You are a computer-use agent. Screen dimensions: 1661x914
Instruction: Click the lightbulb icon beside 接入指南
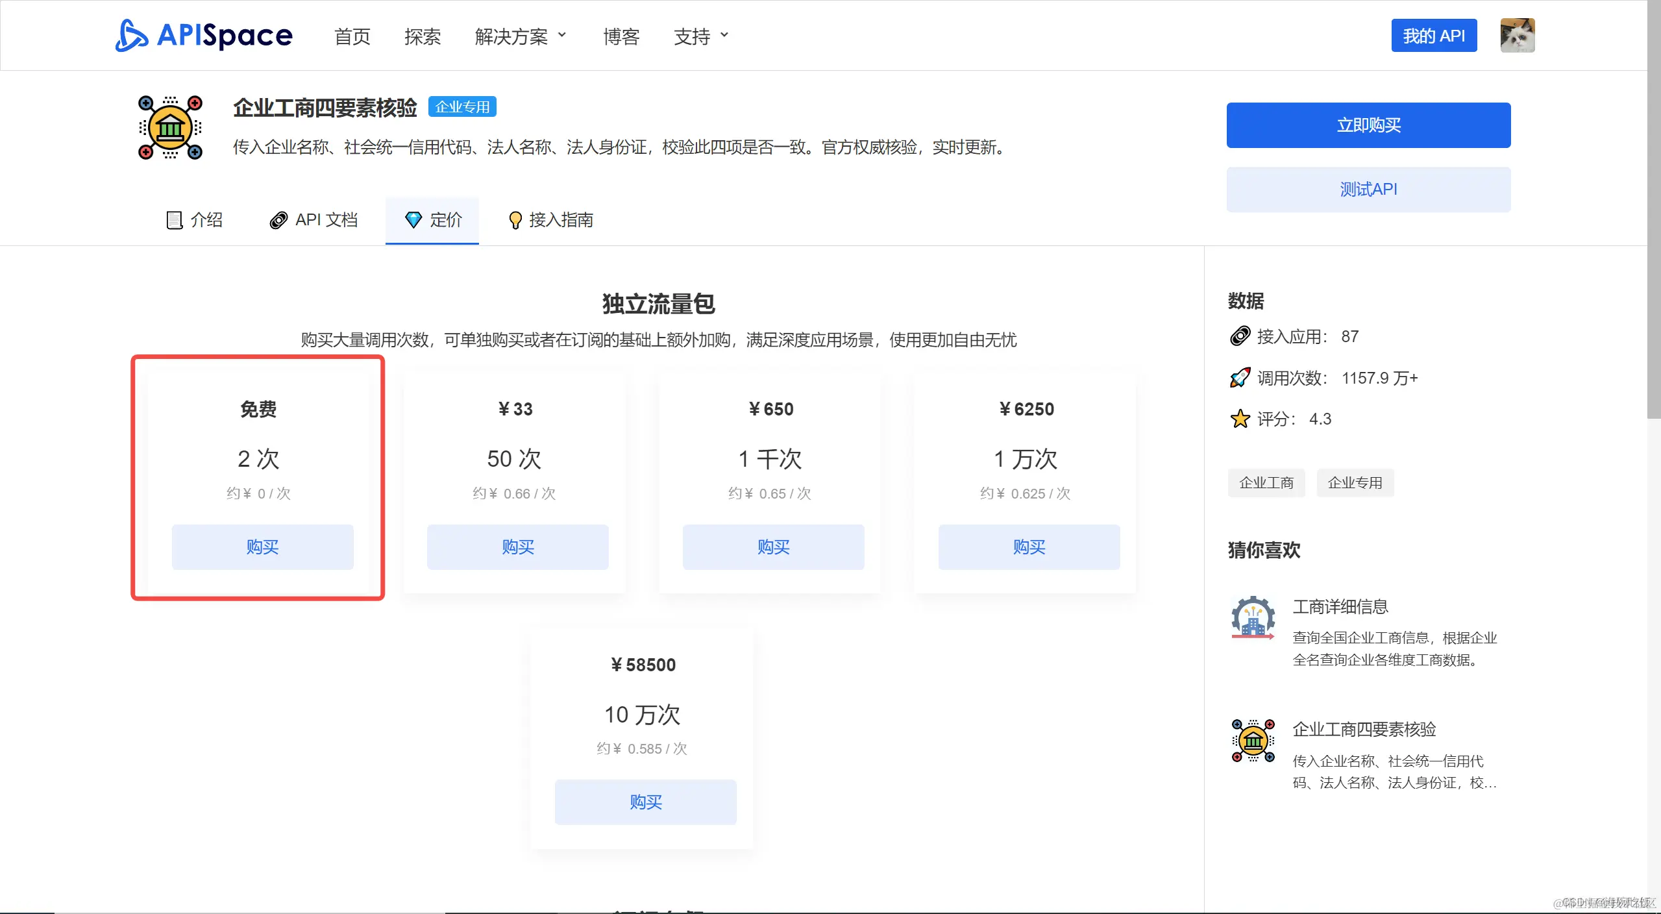click(x=514, y=220)
